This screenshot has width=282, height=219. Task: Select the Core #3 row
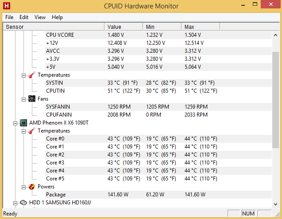coord(158,163)
